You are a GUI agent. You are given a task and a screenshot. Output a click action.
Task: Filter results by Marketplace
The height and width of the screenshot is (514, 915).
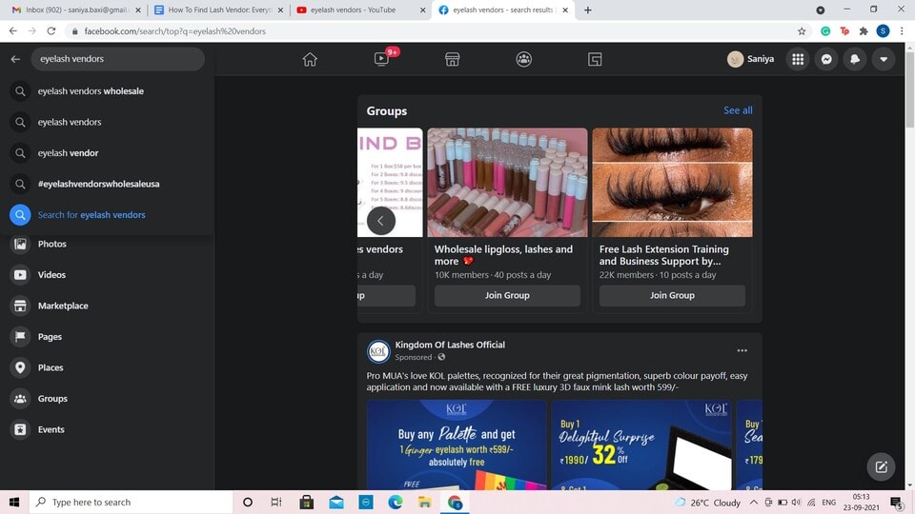coord(108,306)
